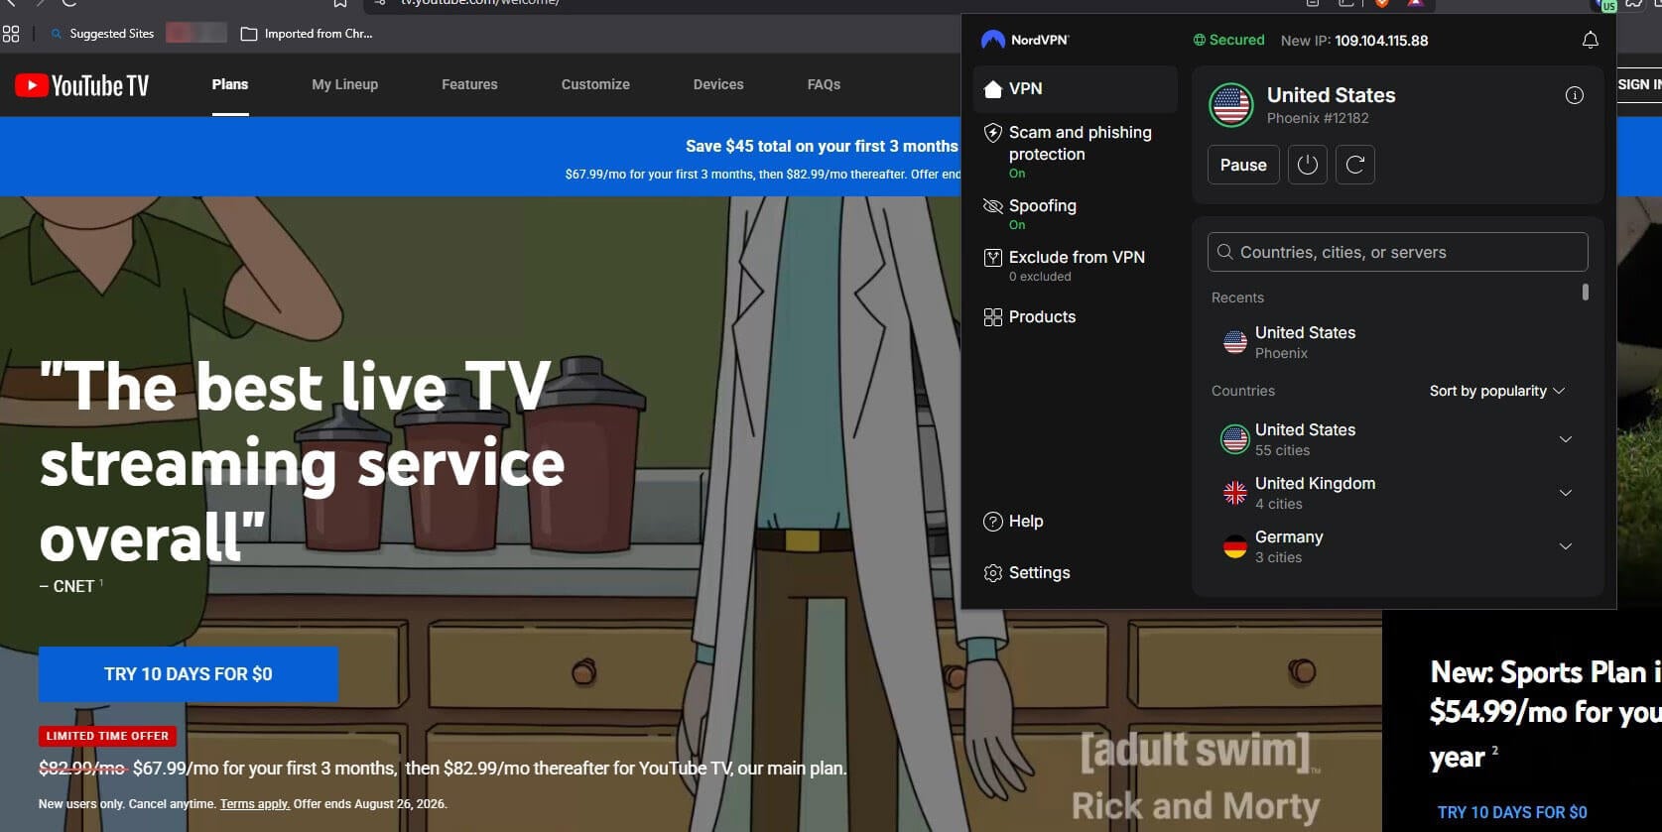Screen dimensions: 1662x832
Task: Reconnect using the refresh arrow button
Action: pyautogui.click(x=1354, y=165)
